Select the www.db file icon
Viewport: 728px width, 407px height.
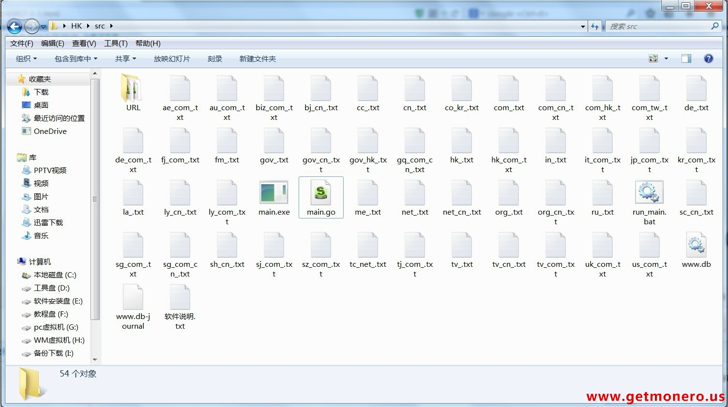[x=696, y=245]
